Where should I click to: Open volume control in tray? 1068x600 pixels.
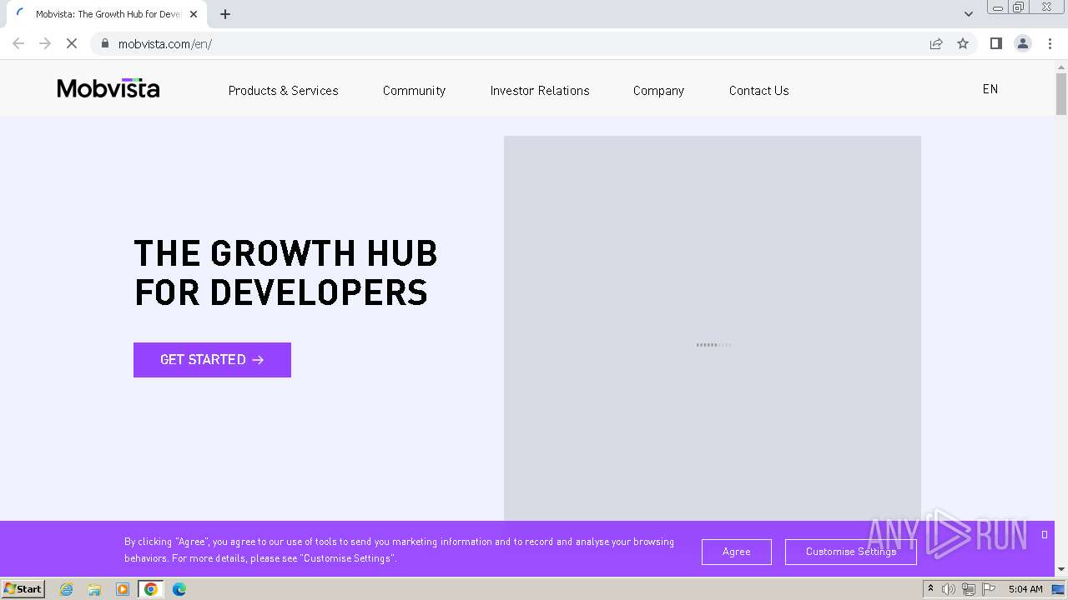click(x=949, y=589)
